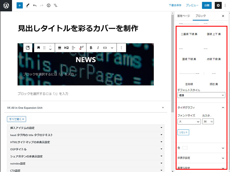Open the document info details icon
Viewport: 230px width, 172px height.
coord(49,5)
